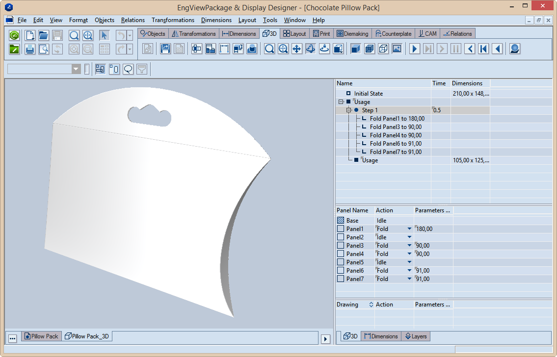Open the Action dropdown for Panel3
Screen dimensions: 557x357
pyautogui.click(x=409, y=246)
